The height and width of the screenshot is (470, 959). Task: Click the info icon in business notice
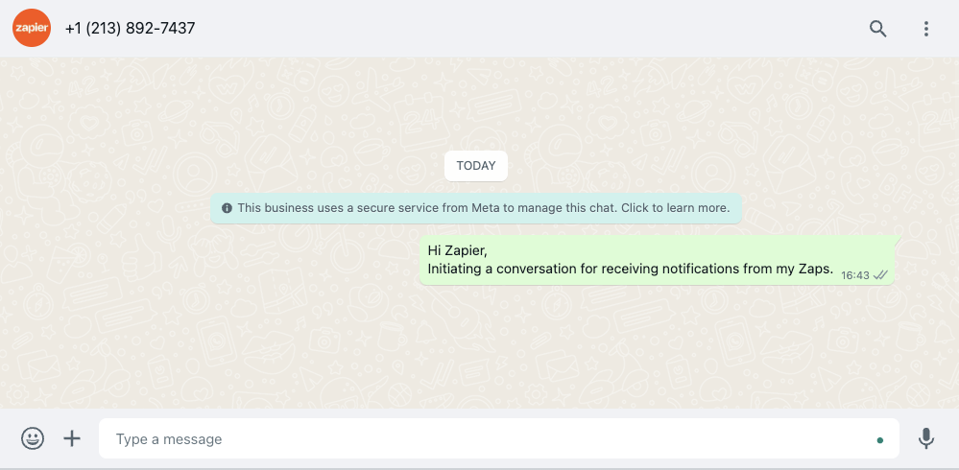(x=227, y=208)
